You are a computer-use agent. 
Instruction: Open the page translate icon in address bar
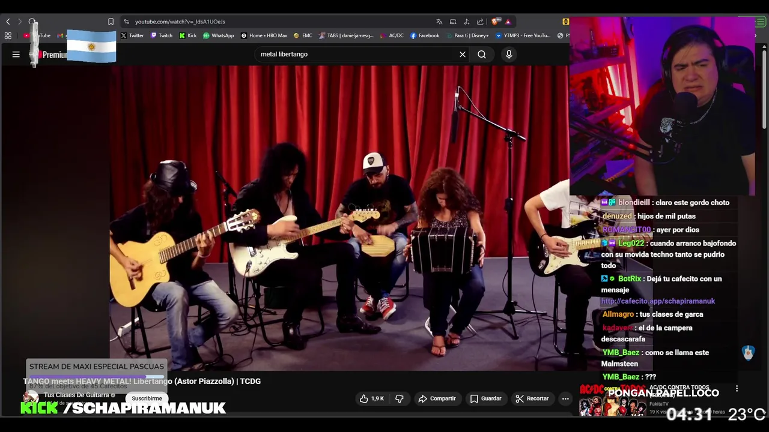(x=439, y=22)
